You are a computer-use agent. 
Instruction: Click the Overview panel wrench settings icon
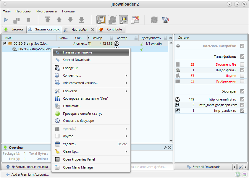point(165,148)
